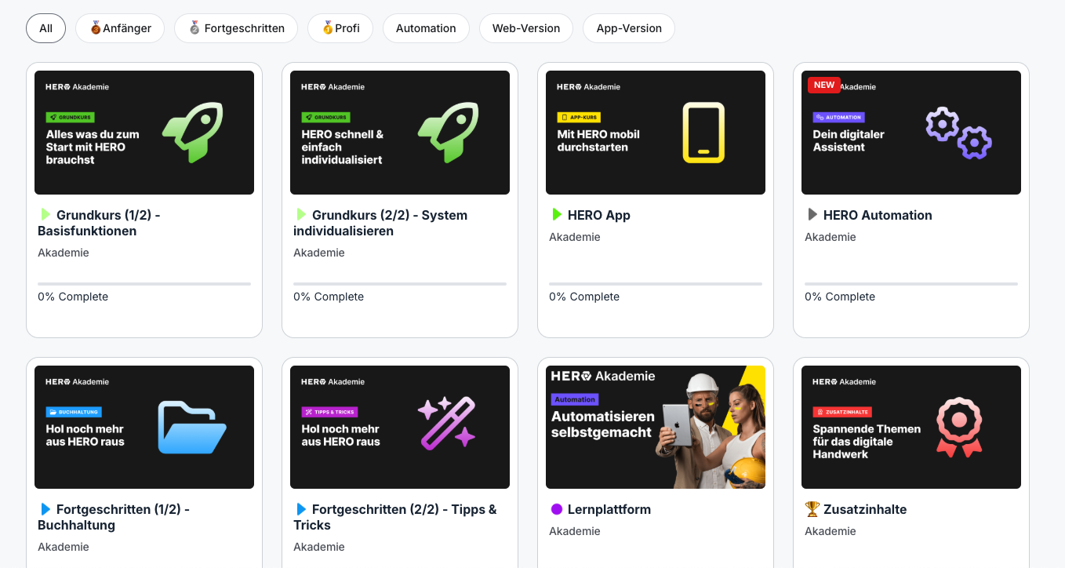
Task: Click gray play icon beside HERO Automation
Action: [x=812, y=214]
